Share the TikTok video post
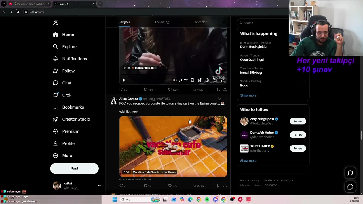 click(x=225, y=90)
